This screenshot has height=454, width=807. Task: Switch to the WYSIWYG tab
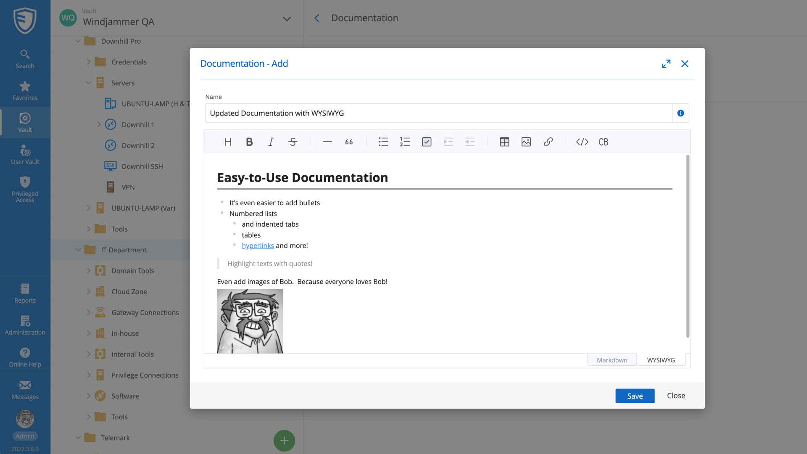661,360
